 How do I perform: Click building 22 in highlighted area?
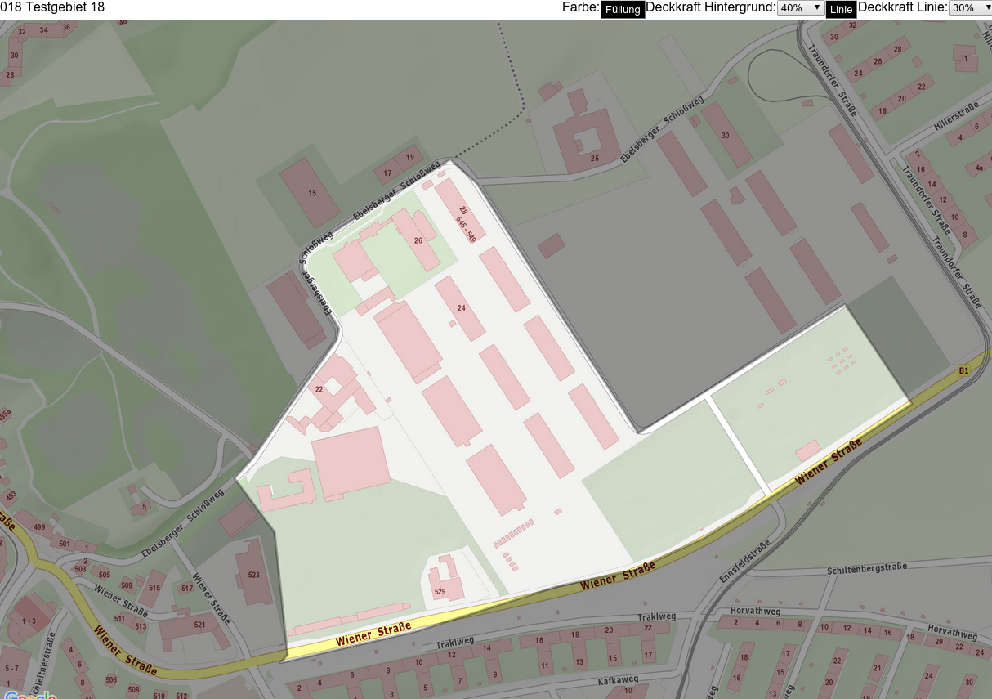pos(319,389)
